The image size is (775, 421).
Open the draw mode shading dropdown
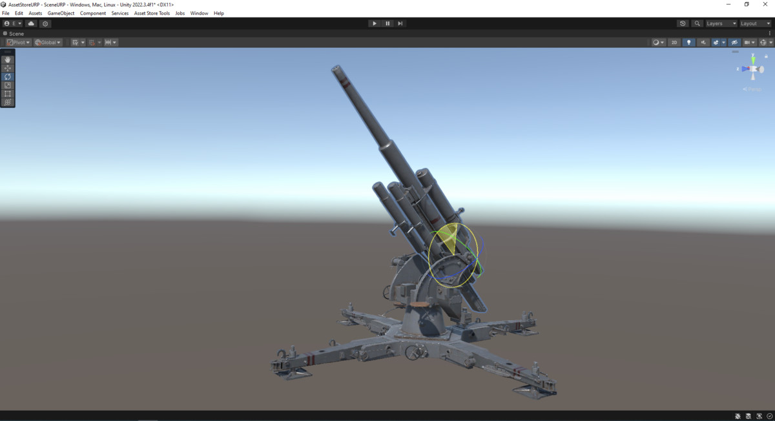coord(659,42)
